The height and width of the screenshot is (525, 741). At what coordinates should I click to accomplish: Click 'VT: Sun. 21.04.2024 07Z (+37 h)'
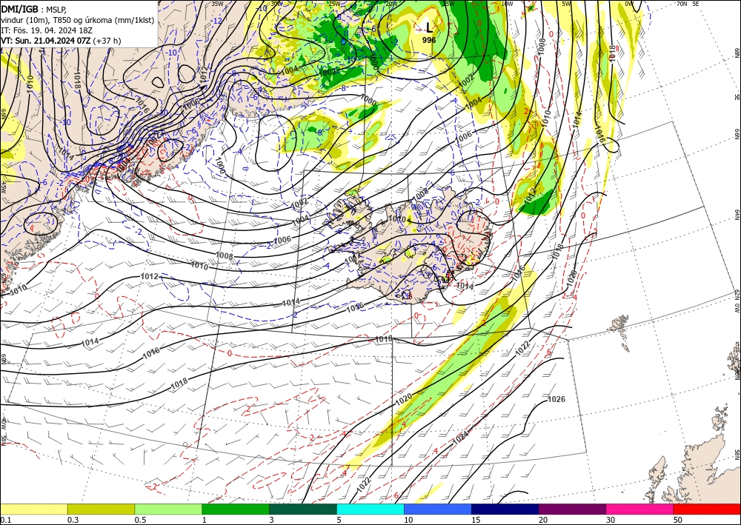[x=61, y=41]
